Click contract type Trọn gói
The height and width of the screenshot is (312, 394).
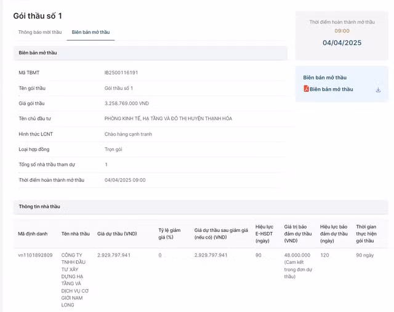click(x=113, y=149)
